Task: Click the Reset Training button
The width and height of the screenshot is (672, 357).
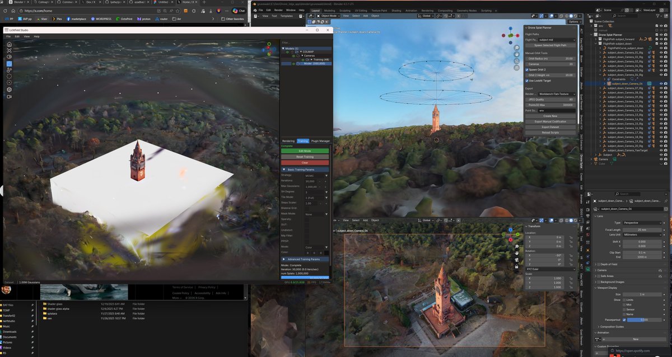Action: click(305, 157)
